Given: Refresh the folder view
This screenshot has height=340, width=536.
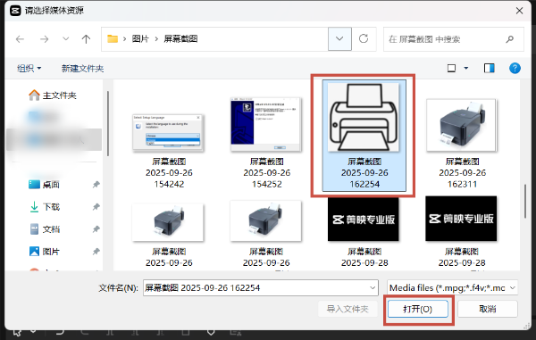Looking at the screenshot, I should (364, 38).
